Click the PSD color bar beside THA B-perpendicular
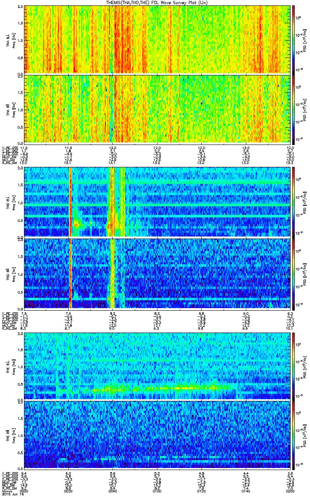The width and height of the screenshot is (310, 497). [294, 39]
